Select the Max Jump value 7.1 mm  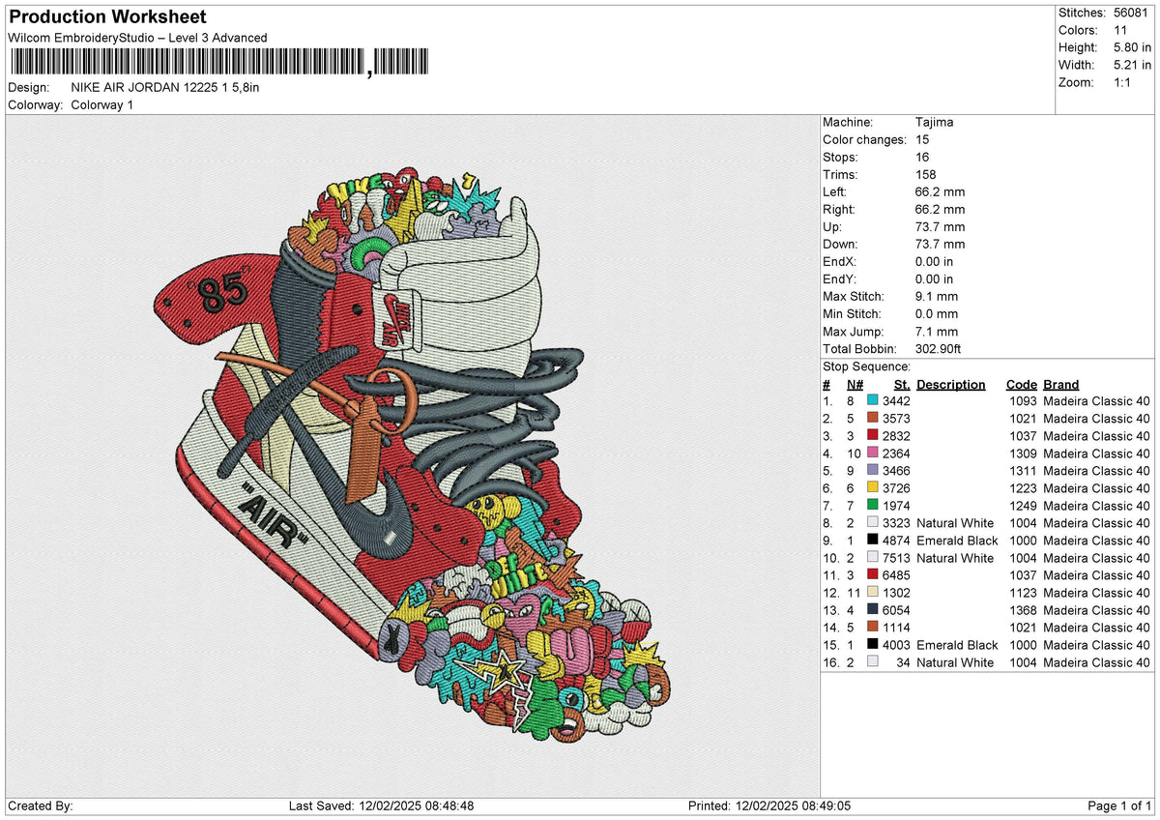point(937,331)
